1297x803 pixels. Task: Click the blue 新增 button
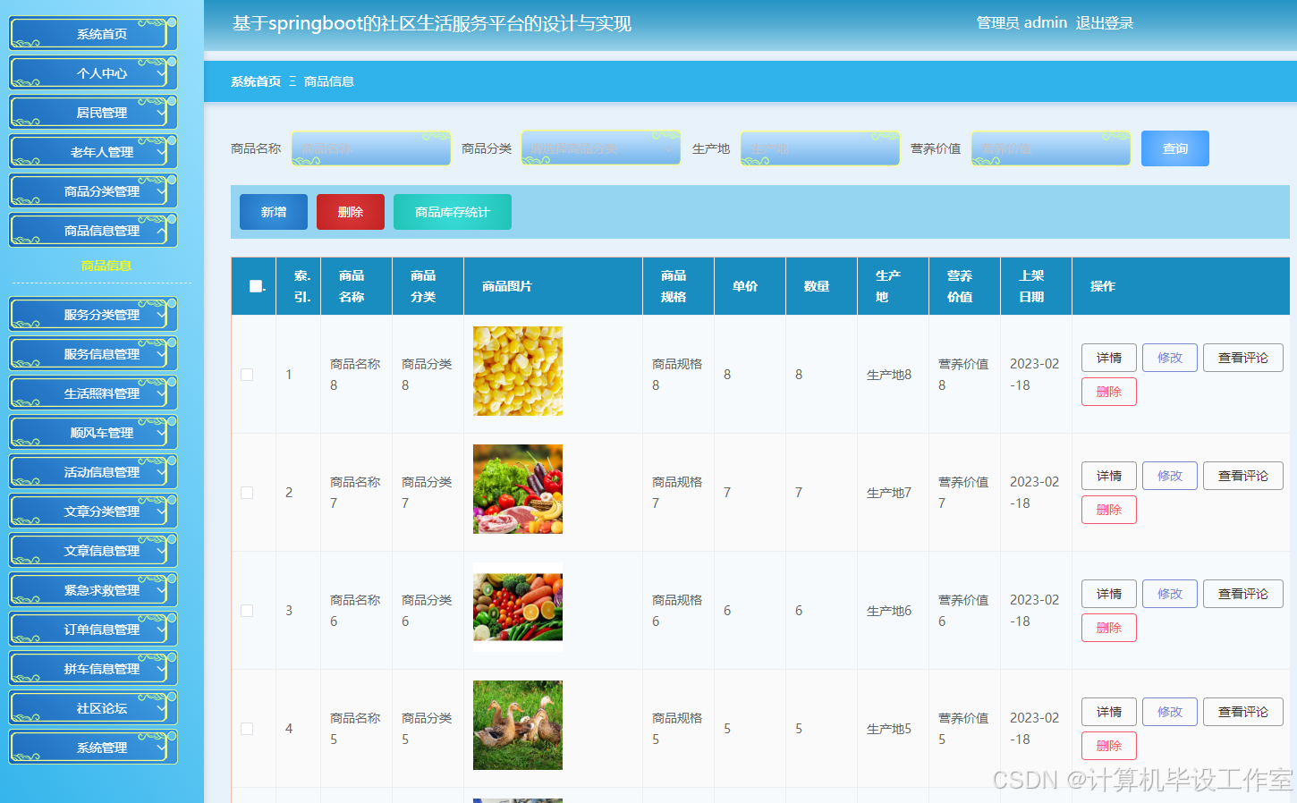click(x=274, y=212)
